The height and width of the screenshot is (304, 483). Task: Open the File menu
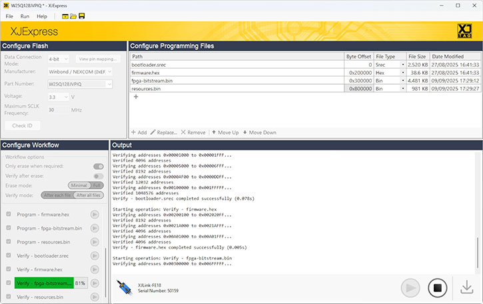point(9,17)
